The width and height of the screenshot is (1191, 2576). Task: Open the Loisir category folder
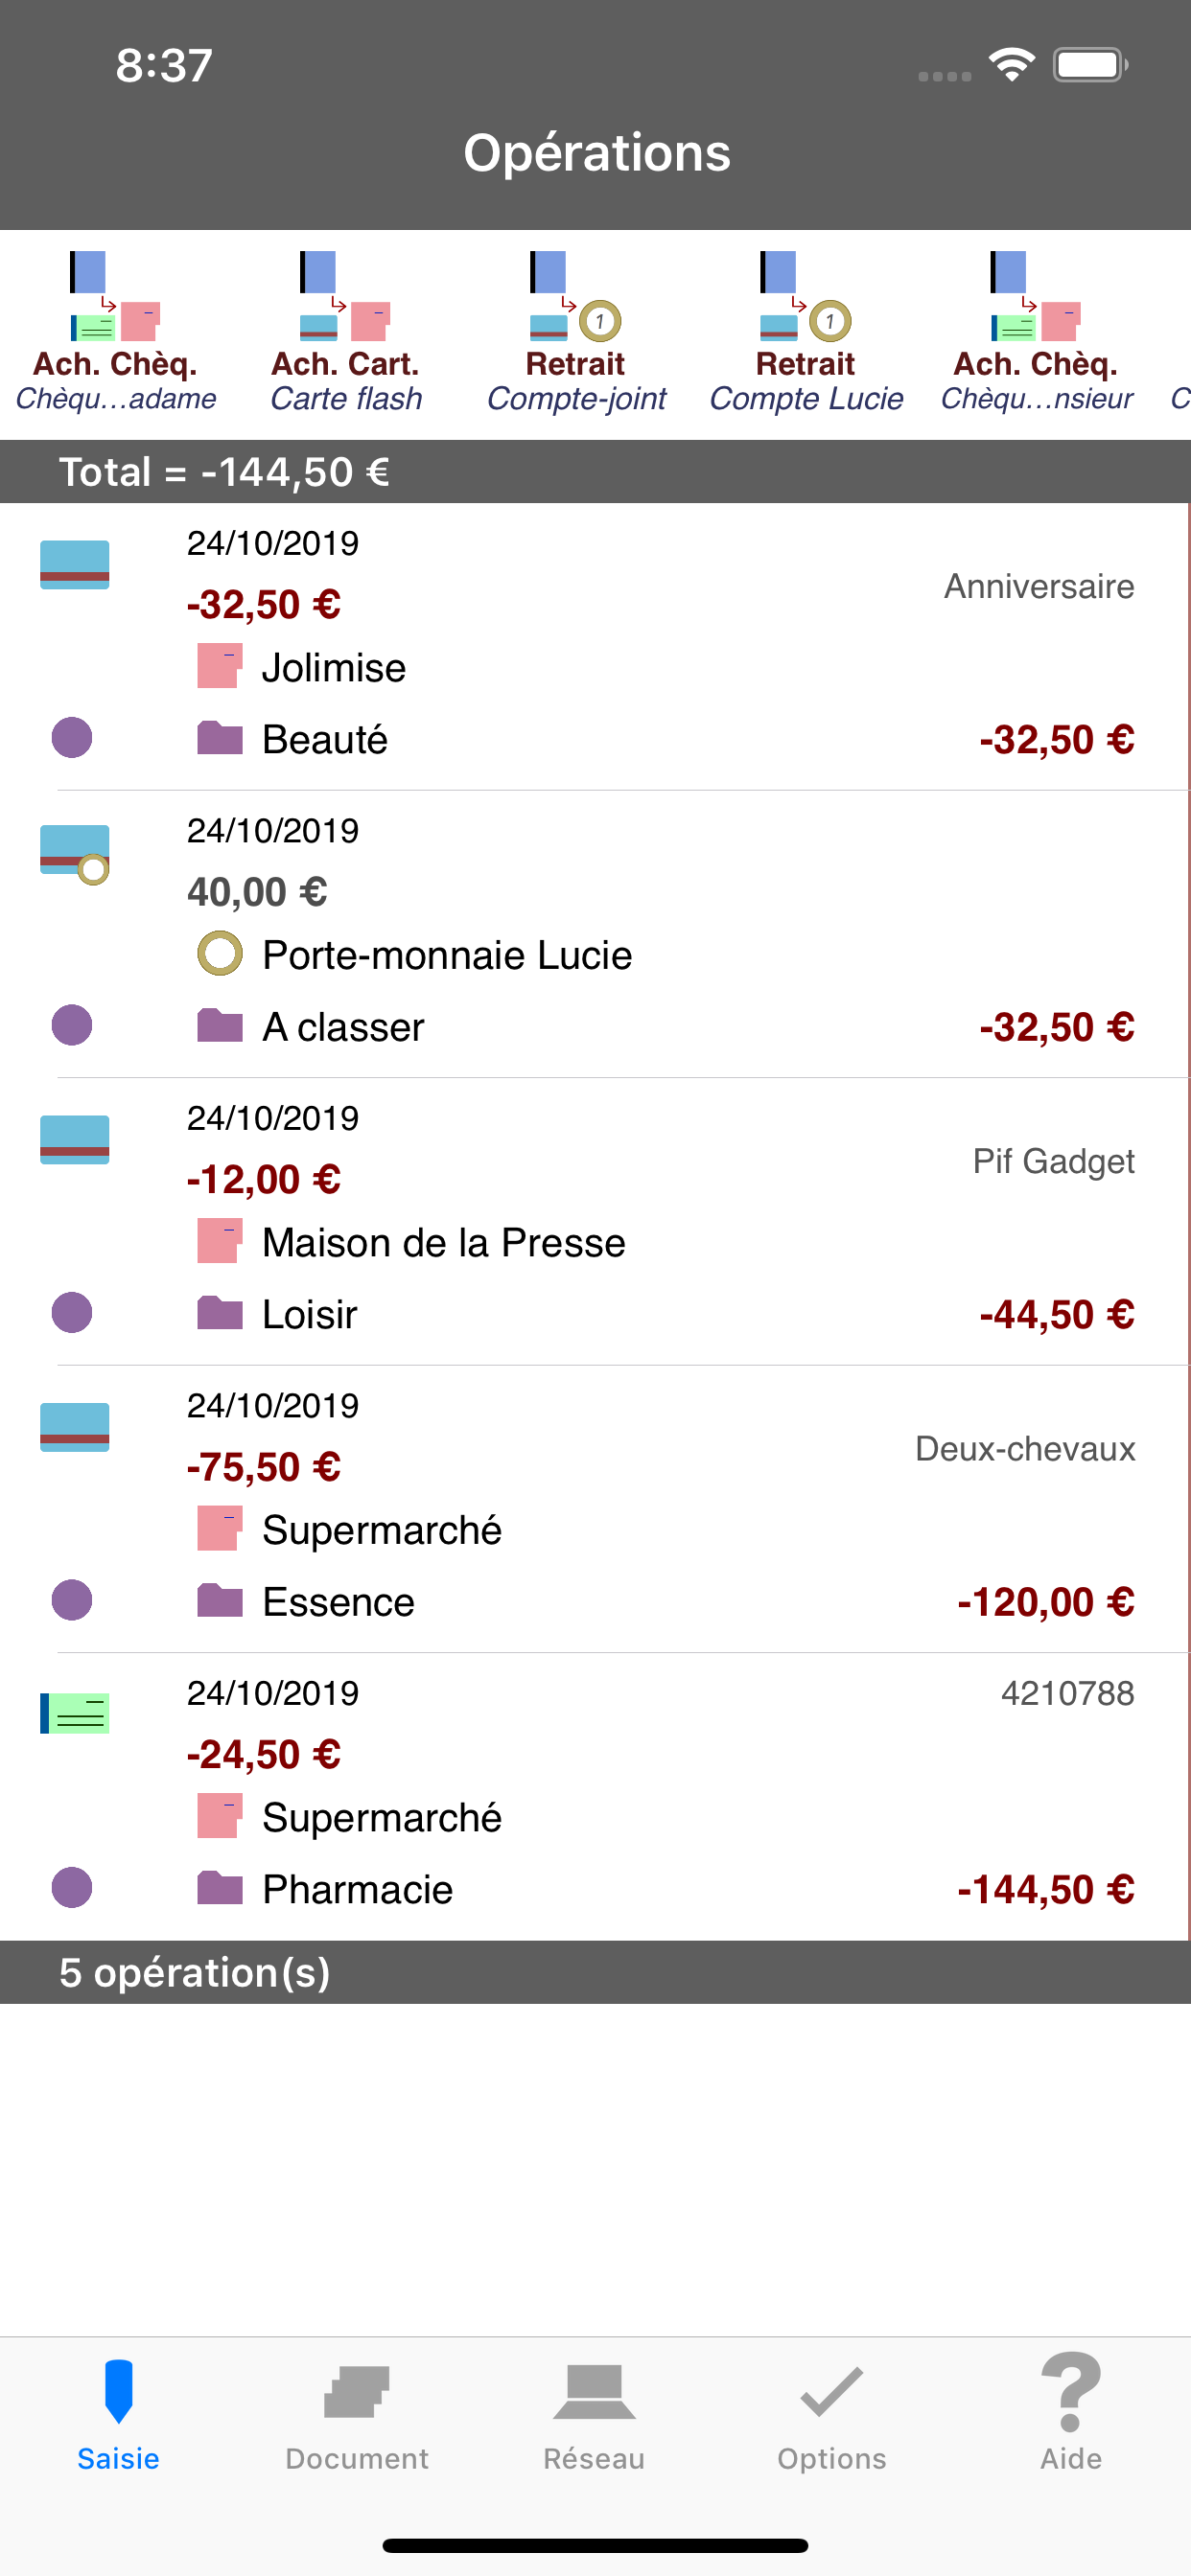(221, 1313)
